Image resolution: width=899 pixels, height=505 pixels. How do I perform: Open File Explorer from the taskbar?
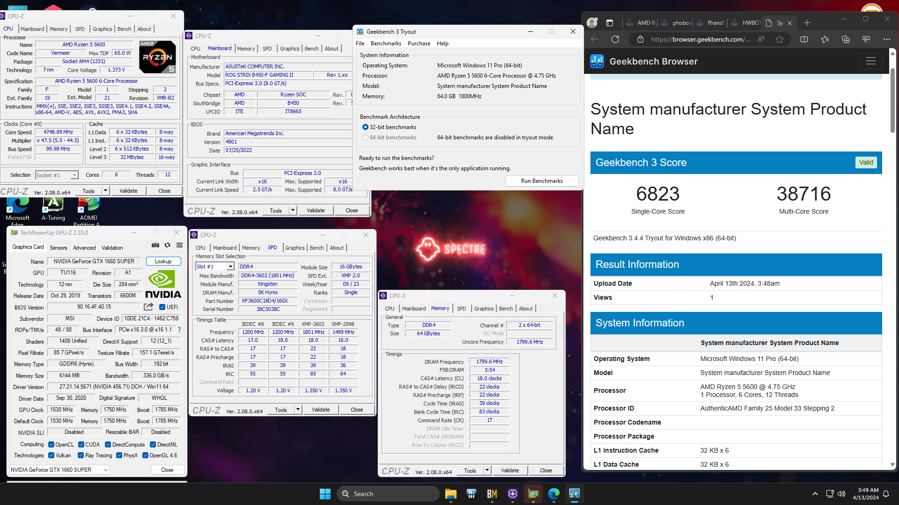point(450,494)
